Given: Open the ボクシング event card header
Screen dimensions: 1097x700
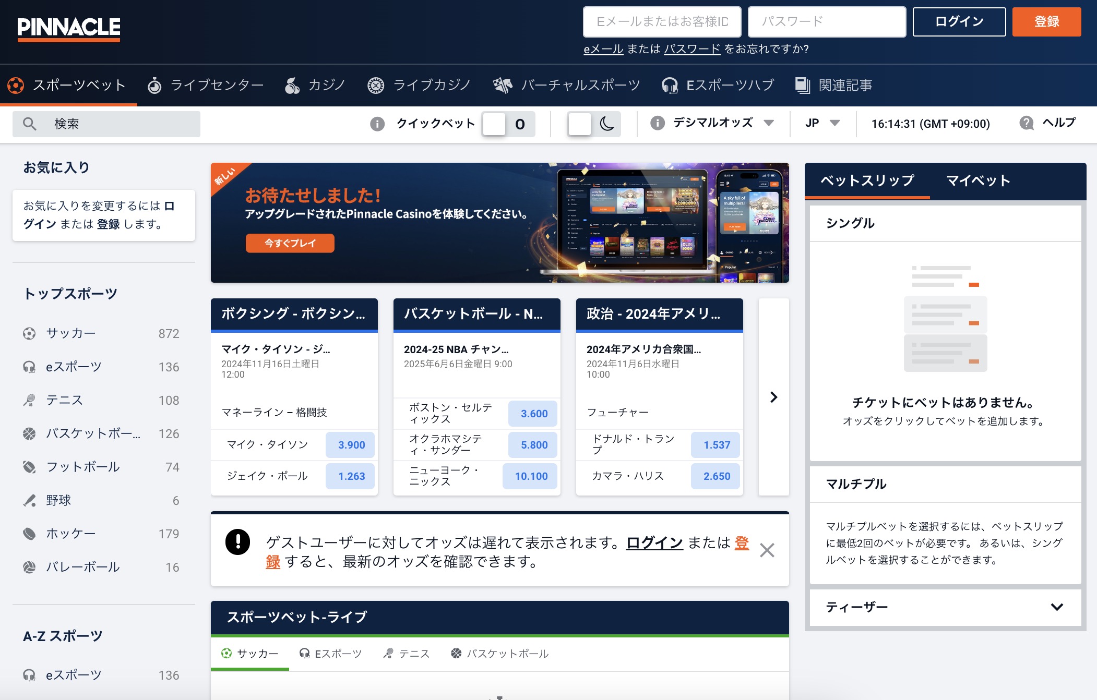Looking at the screenshot, I should 294,314.
